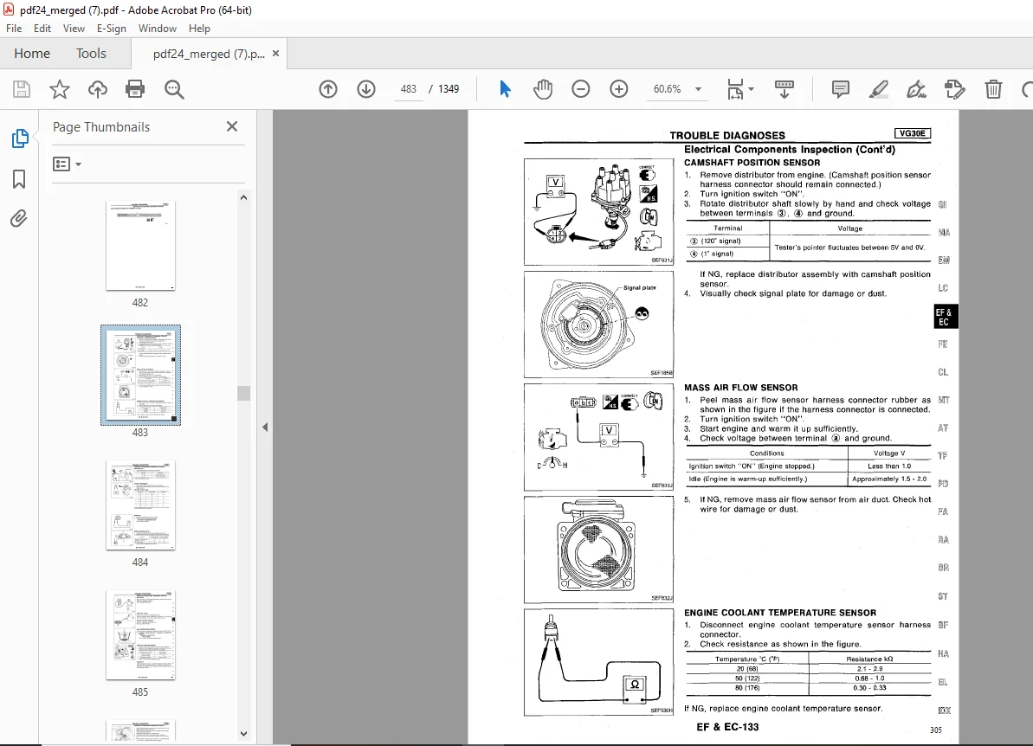1033x746 pixels.
Task: Open the Window menu
Action: click(158, 29)
